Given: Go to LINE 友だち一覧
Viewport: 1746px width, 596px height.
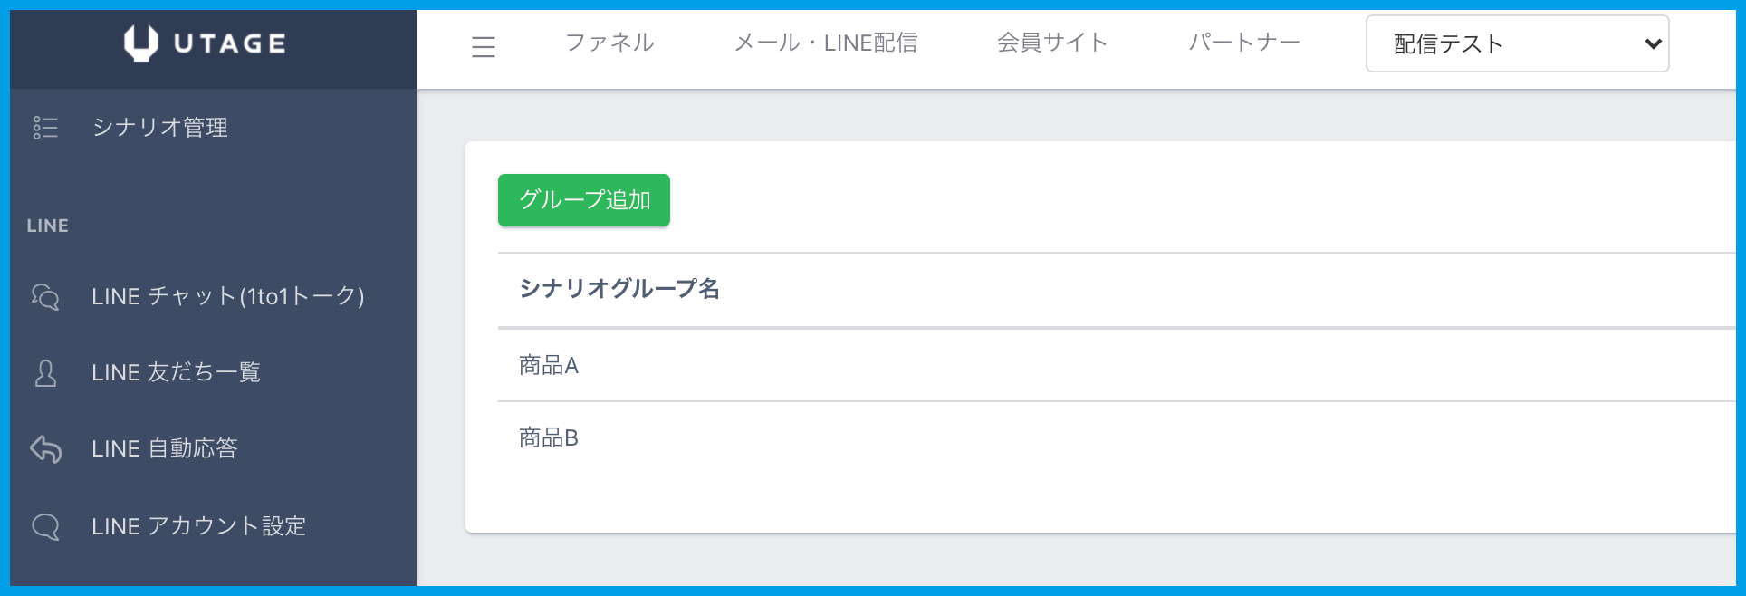Looking at the screenshot, I should [x=176, y=372].
